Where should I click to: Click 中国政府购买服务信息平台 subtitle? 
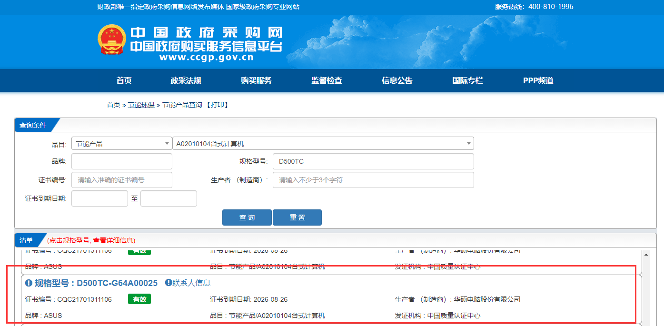click(206, 47)
